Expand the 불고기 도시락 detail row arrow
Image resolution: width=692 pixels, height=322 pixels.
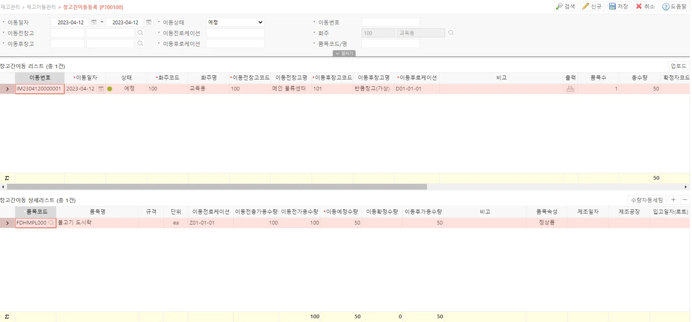tap(7, 223)
